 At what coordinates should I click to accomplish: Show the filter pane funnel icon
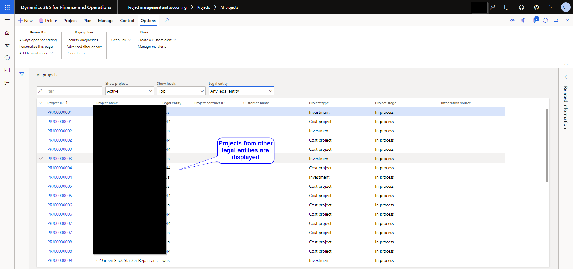(x=22, y=74)
